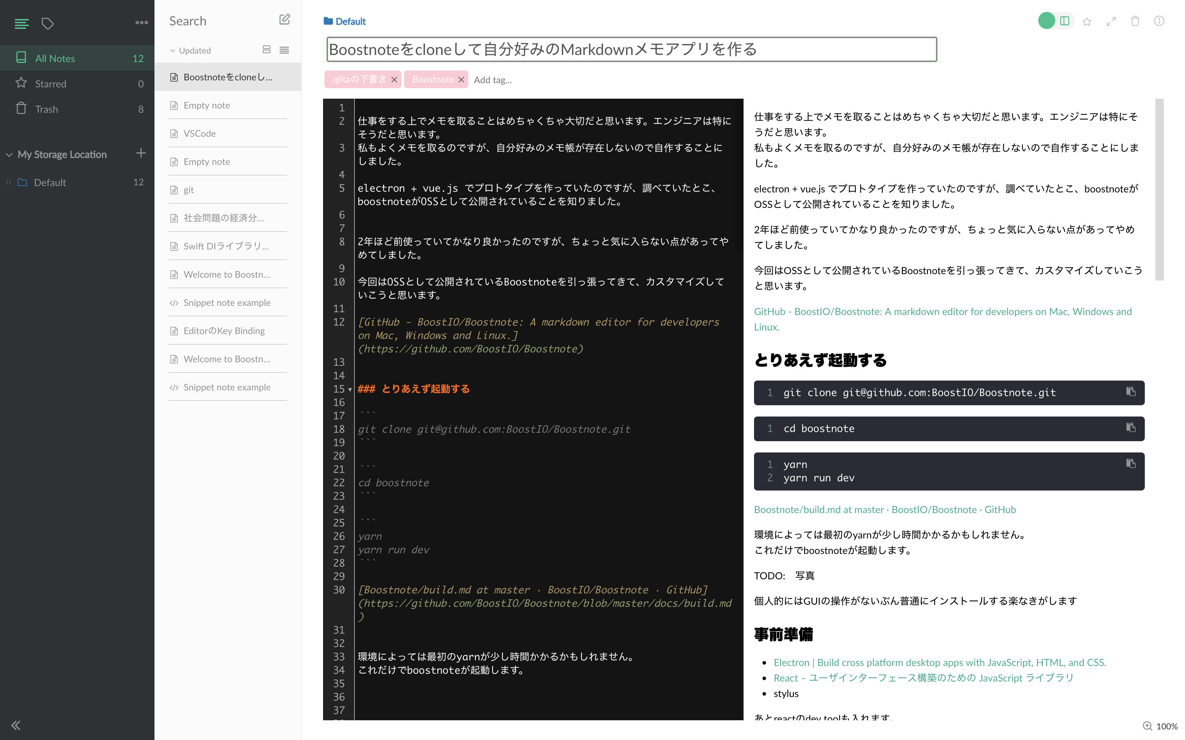Click the star/favorite icon in toolbar
The height and width of the screenshot is (740, 1185).
[x=1088, y=21]
